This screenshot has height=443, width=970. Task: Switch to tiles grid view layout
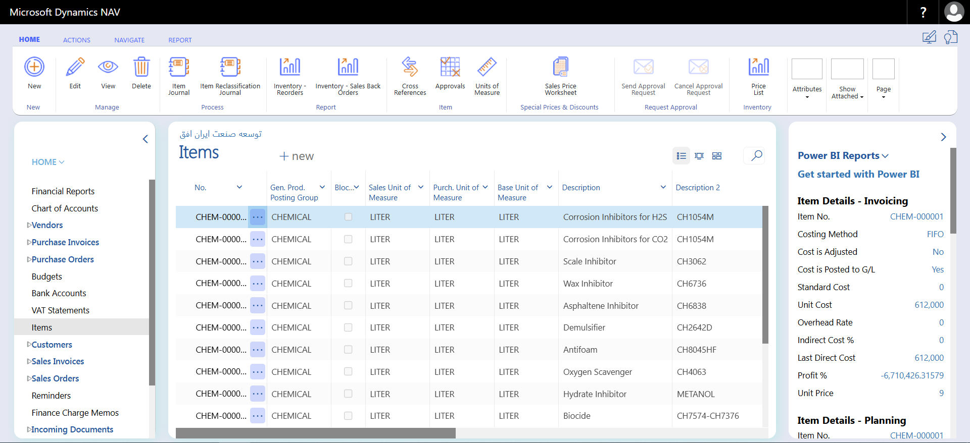pyautogui.click(x=717, y=156)
